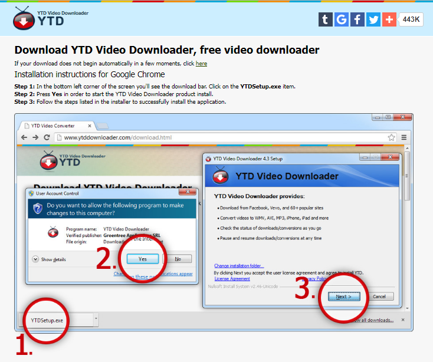Screen dimensions: 433x362
Task: Click the browser reload icon
Action: [47, 137]
